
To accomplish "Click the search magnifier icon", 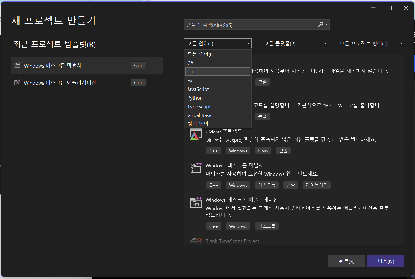I will tap(321, 24).
